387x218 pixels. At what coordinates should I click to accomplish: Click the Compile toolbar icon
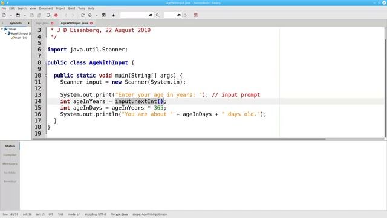(83, 15)
